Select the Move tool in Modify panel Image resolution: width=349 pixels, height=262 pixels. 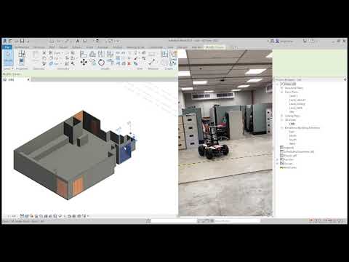coord(84,63)
